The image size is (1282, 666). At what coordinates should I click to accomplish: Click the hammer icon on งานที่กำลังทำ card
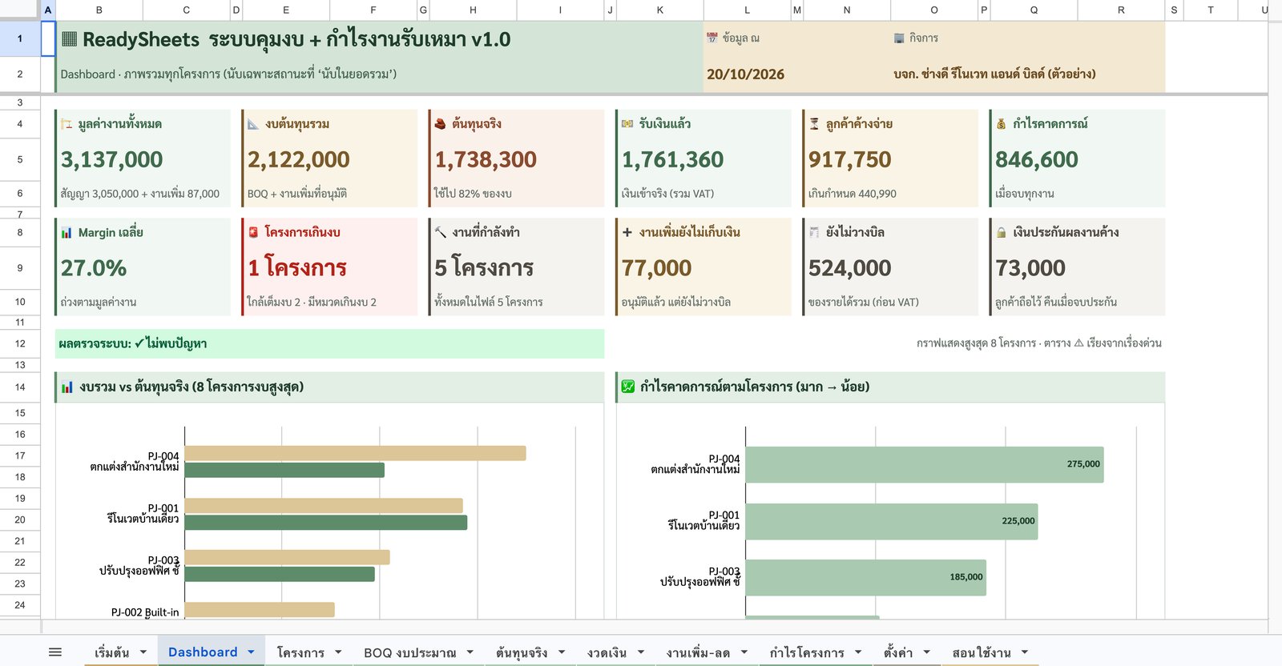tap(440, 232)
